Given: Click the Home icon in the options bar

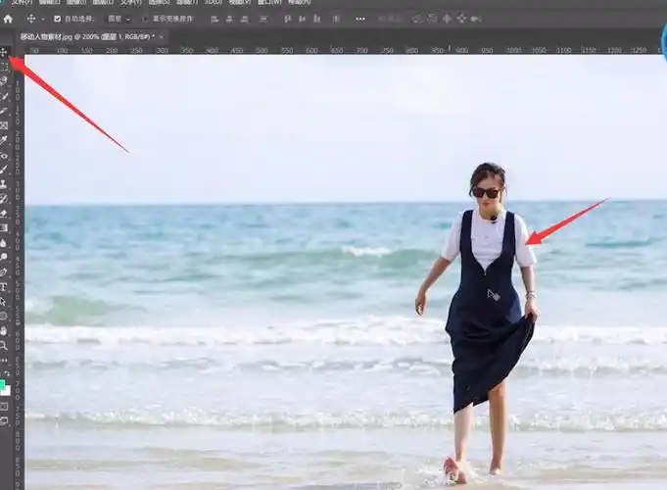Looking at the screenshot, I should tap(8, 19).
